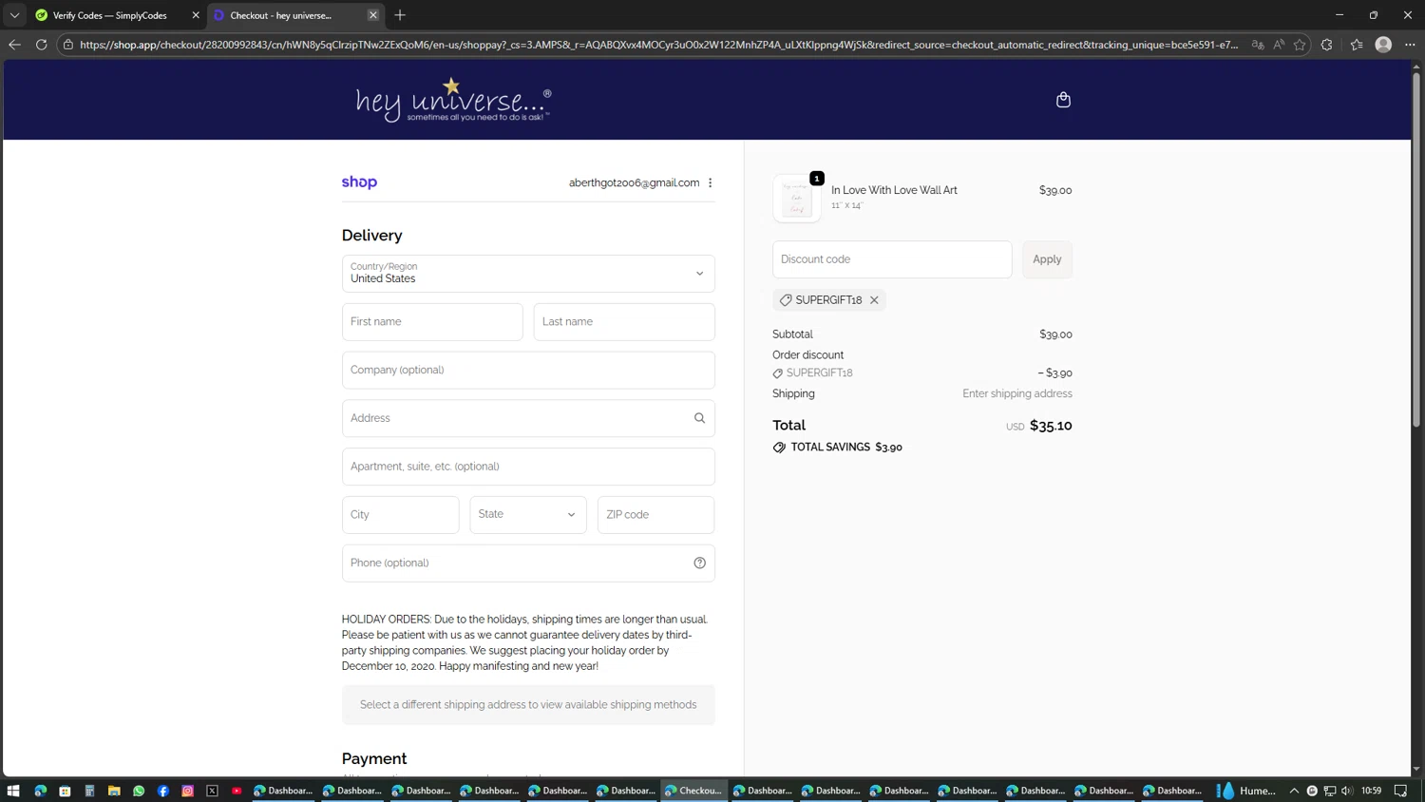1425x802 pixels.
Task: Open the tab list dropdown arrow
Action: [x=14, y=15]
